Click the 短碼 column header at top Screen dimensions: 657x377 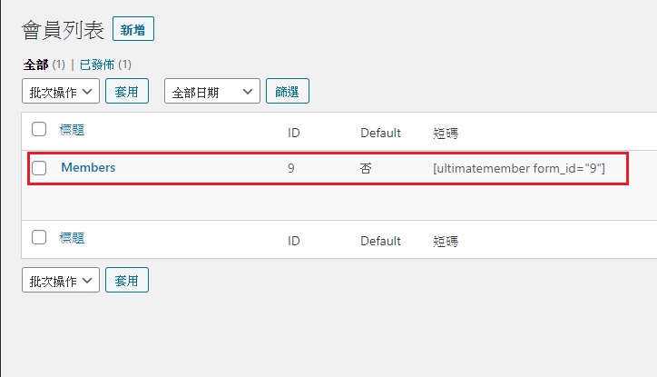pos(446,134)
